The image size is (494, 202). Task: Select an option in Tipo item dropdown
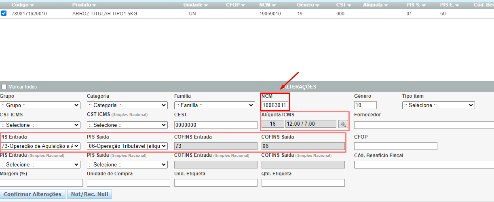pos(438,105)
